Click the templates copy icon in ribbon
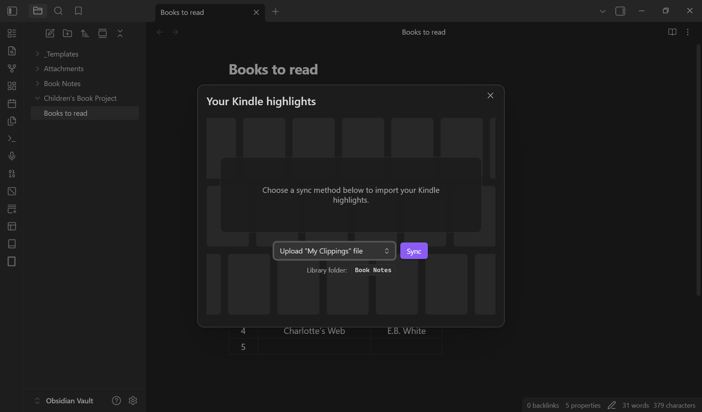702x412 pixels. pyautogui.click(x=12, y=121)
